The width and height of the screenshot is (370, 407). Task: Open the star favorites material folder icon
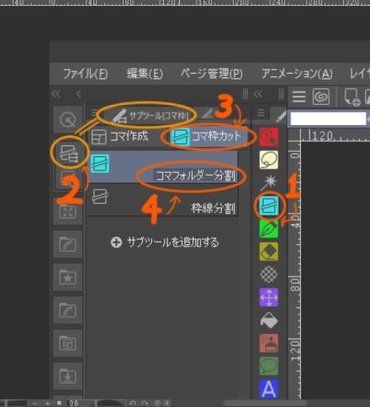tap(68, 278)
